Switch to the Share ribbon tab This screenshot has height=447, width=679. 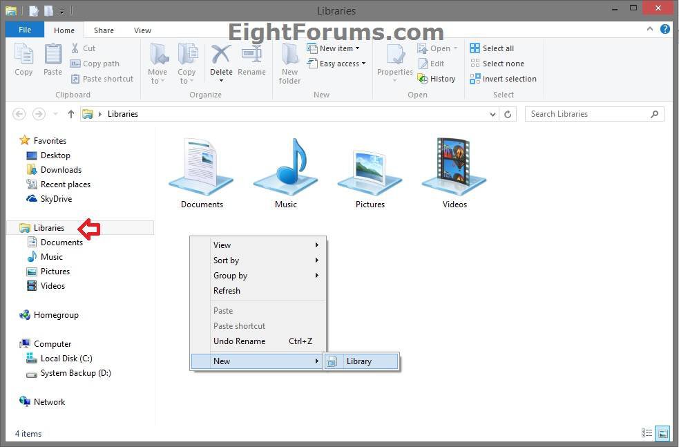[104, 30]
